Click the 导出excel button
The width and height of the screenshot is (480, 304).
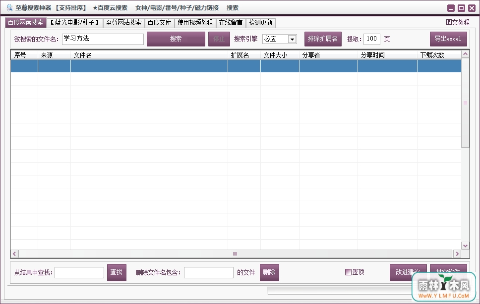click(448, 39)
